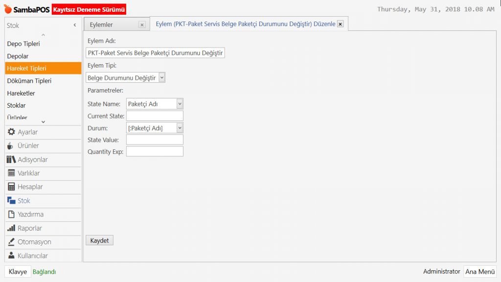This screenshot has width=501, height=282.
Task: Open Raporlar bar chart icon
Action: point(11,228)
